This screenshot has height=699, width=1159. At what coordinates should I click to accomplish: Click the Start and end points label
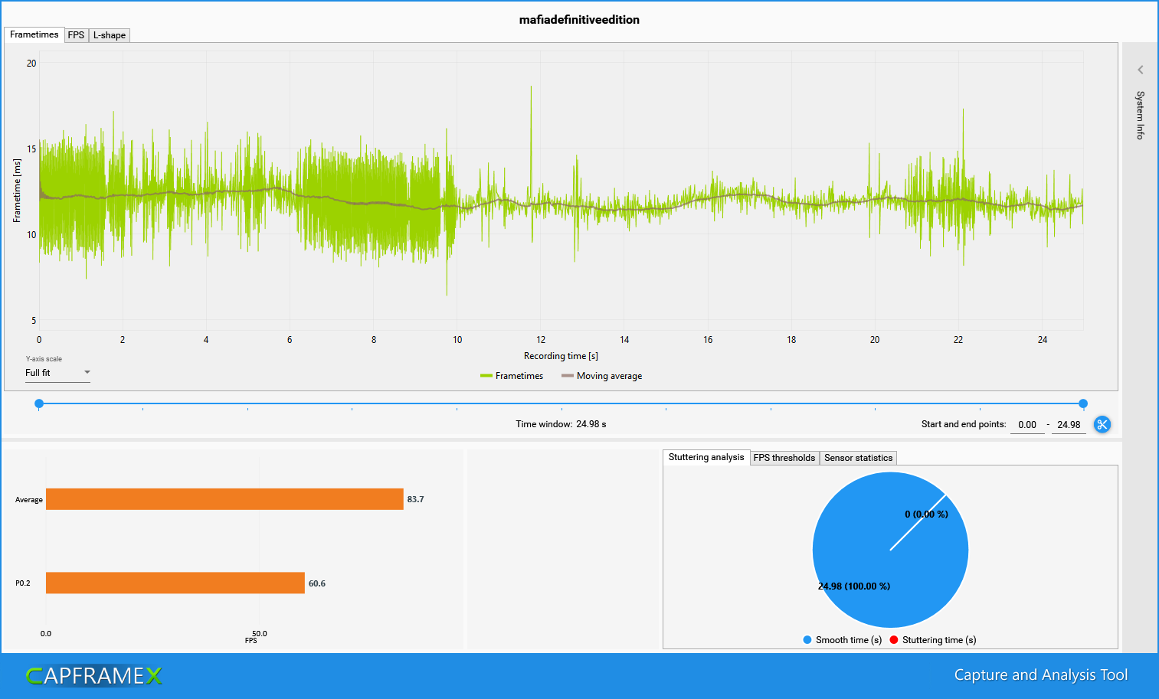(x=964, y=424)
